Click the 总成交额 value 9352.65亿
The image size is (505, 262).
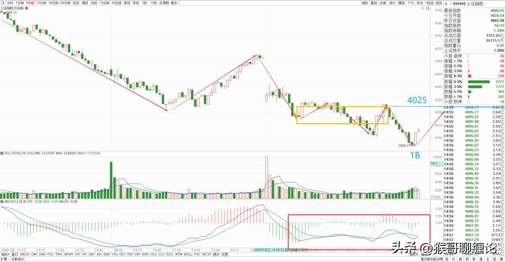click(495, 35)
